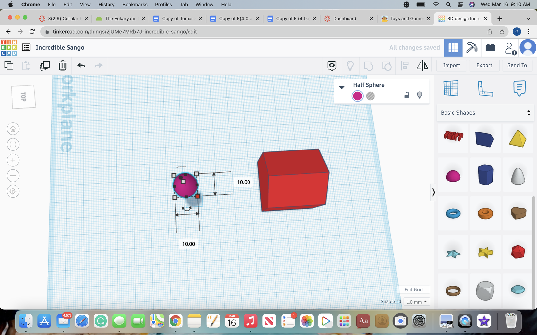Click the Export button

[x=484, y=65]
